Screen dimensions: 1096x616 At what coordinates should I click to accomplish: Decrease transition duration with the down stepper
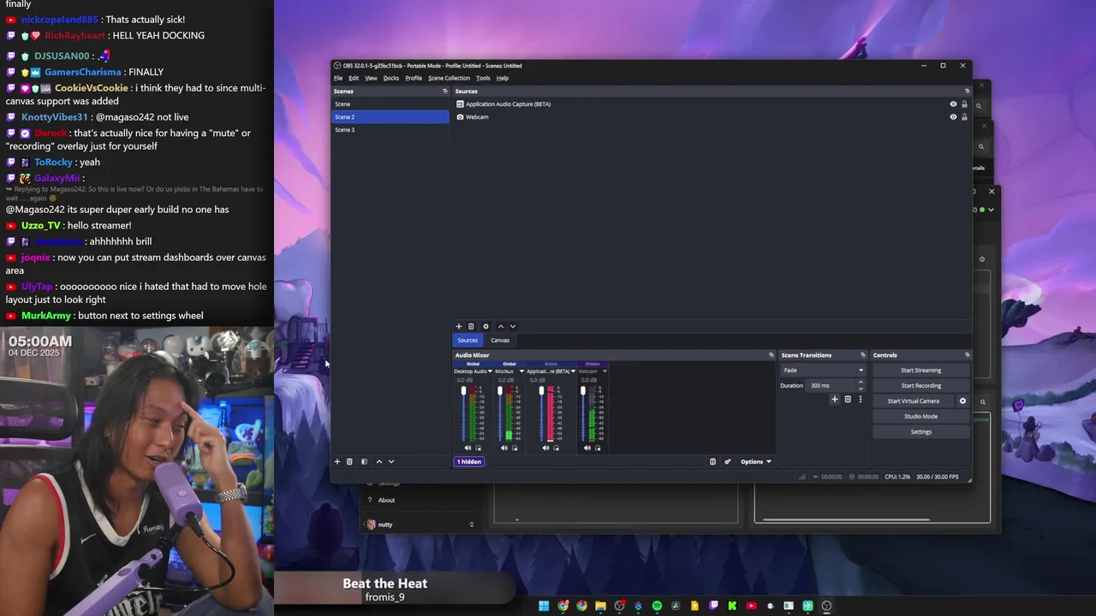[861, 388]
